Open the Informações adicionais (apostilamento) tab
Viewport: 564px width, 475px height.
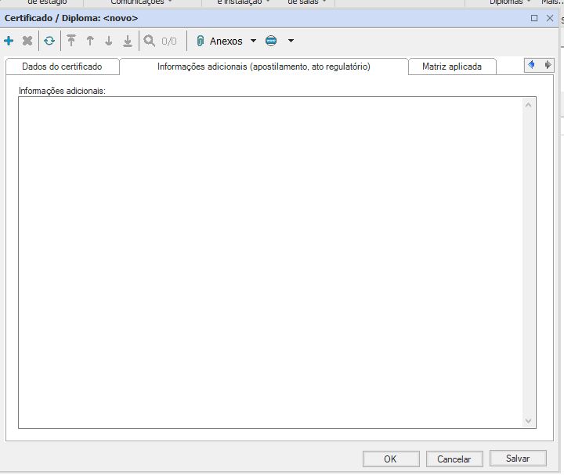pyautogui.click(x=263, y=67)
